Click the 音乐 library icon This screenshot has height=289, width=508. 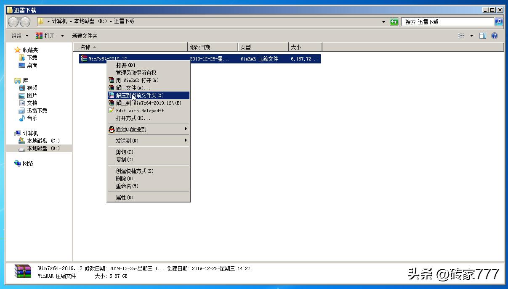(x=22, y=118)
